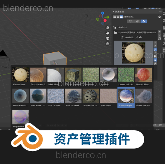Collapse the 资源管理 panel header

click(114, 11)
